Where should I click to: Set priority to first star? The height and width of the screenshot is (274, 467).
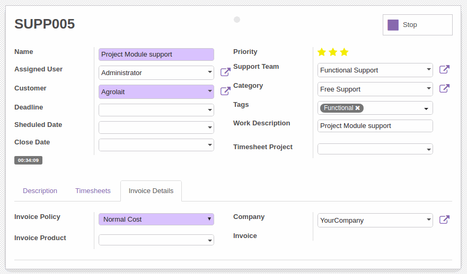pyautogui.click(x=322, y=52)
